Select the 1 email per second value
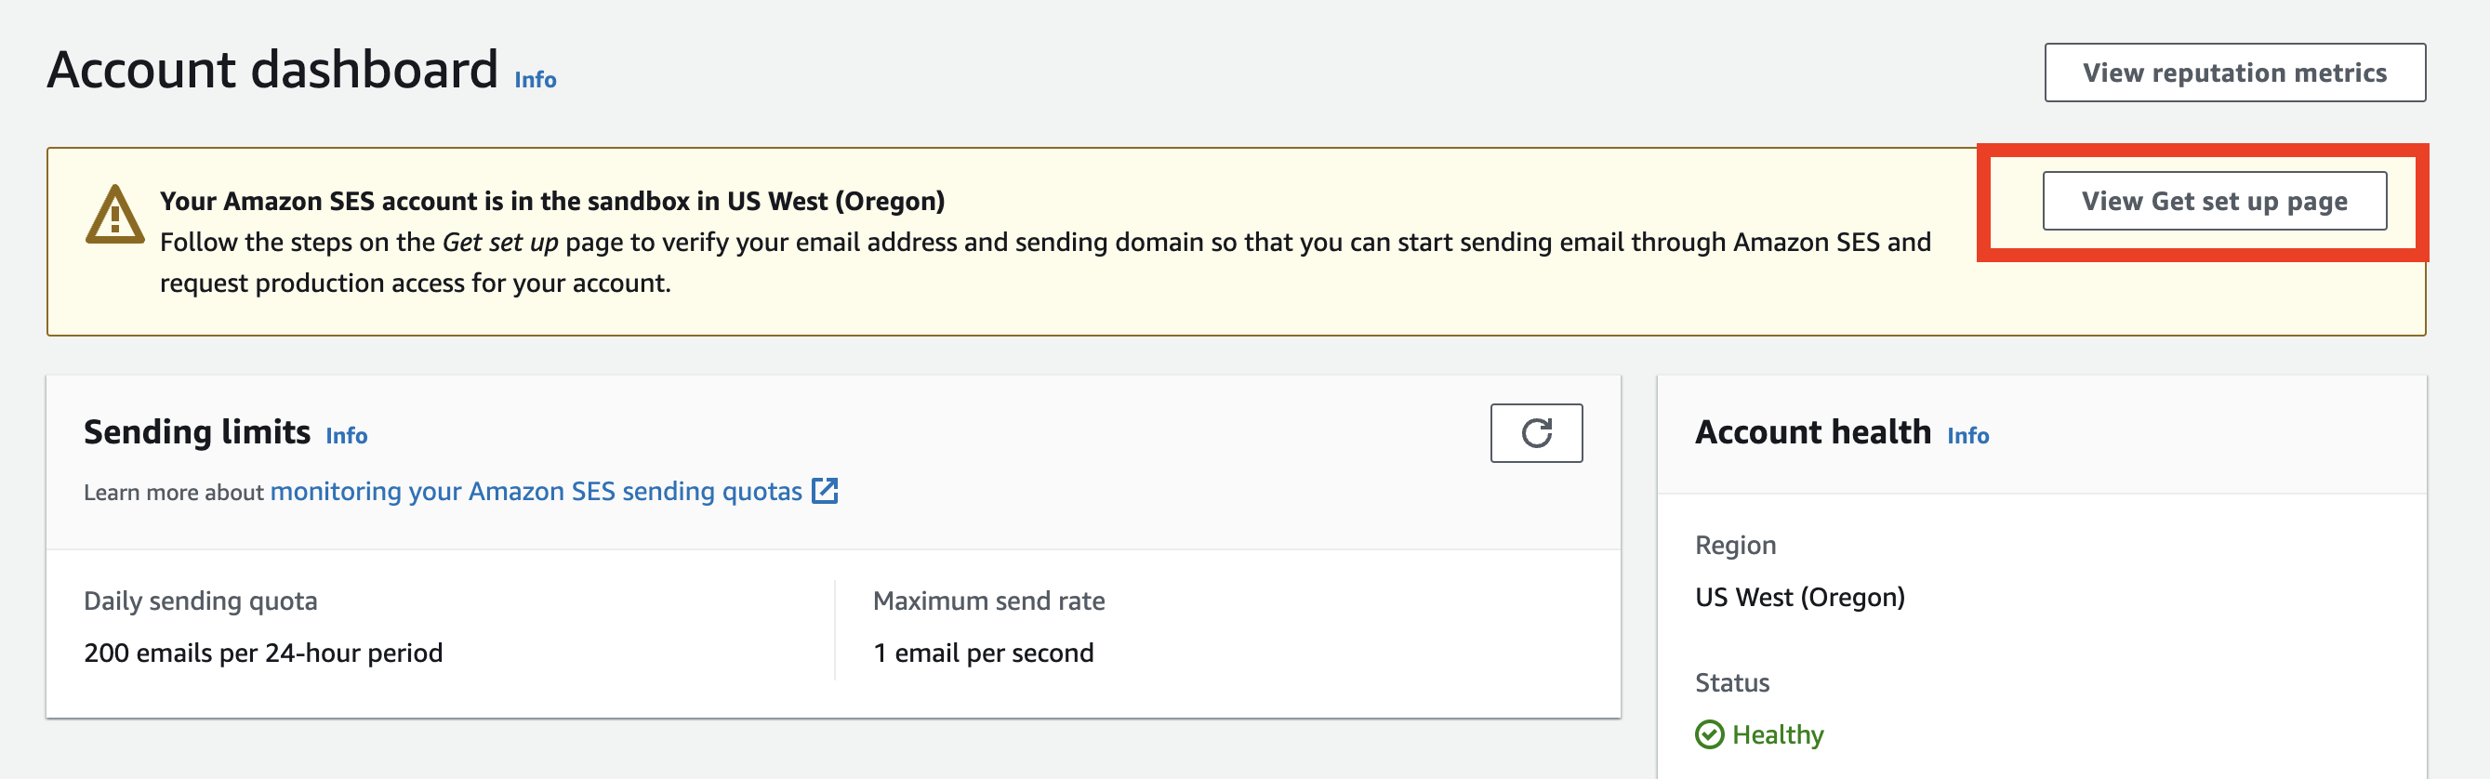Image resolution: width=2490 pixels, height=779 pixels. tap(983, 653)
